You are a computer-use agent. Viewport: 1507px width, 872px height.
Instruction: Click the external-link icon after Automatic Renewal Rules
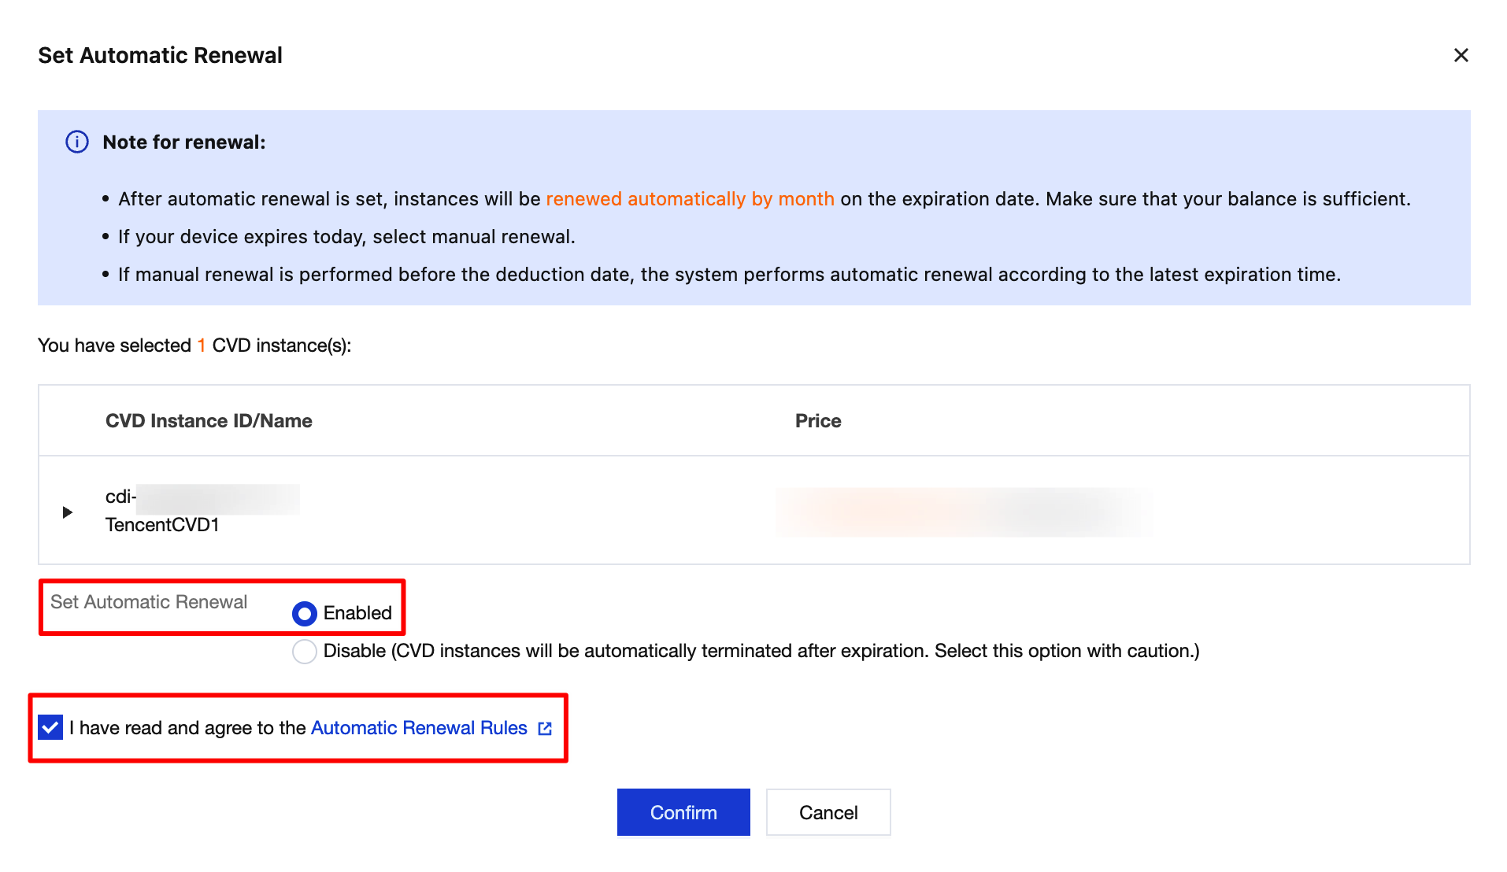click(545, 729)
